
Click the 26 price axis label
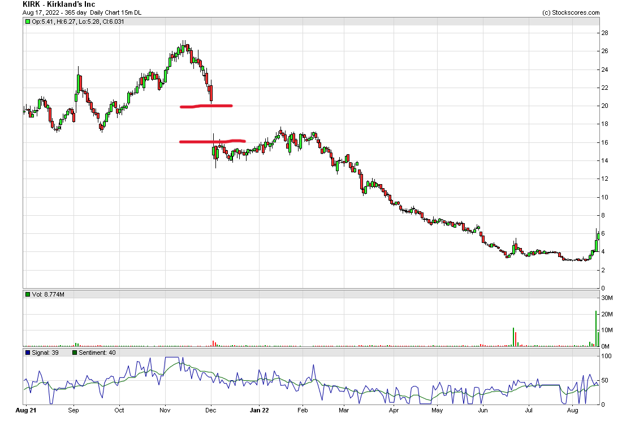pyautogui.click(x=605, y=51)
